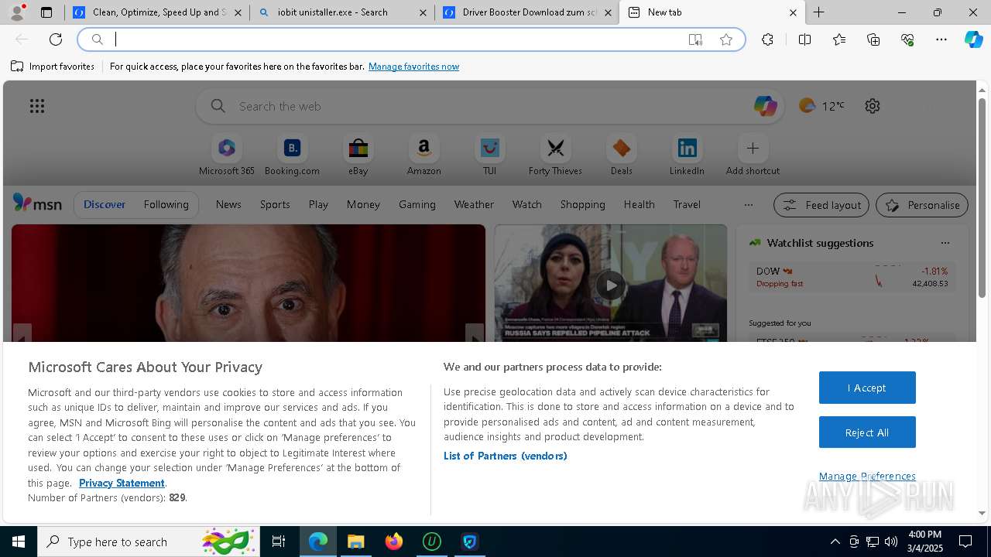The image size is (991, 557).
Task: Open the TUI shortcut
Action: click(x=489, y=155)
